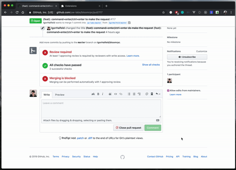The width and height of the screenshot is (236, 170).
Task: Open the browser home page icon
Action: tap(23, 12)
